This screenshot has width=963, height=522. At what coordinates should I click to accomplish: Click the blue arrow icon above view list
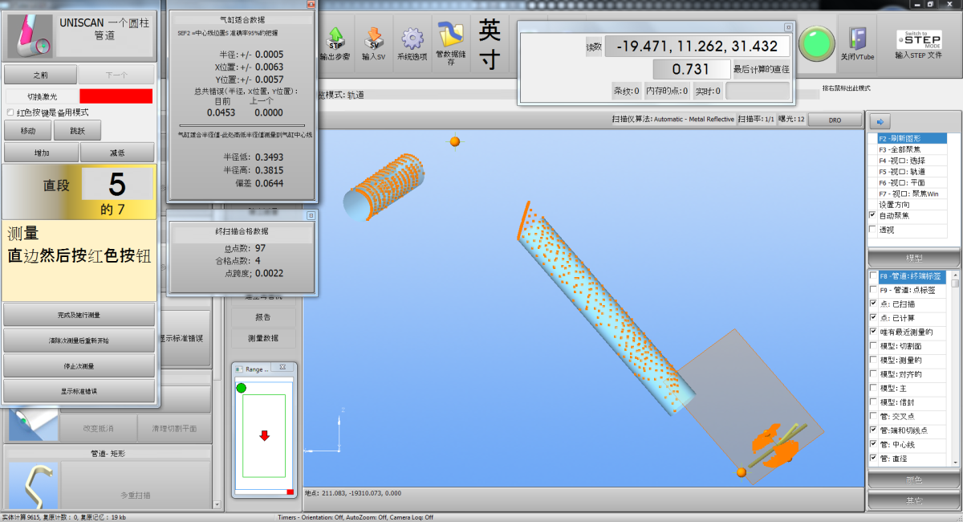(x=878, y=121)
